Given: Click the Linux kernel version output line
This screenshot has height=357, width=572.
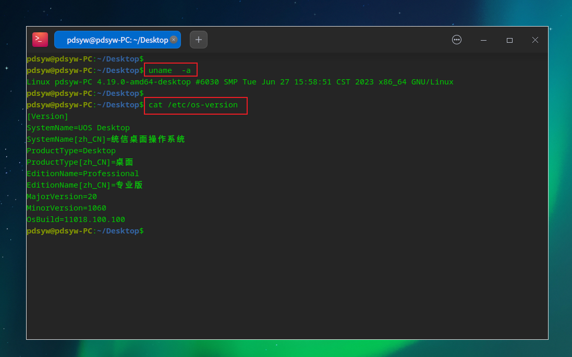Looking at the screenshot, I should click(240, 82).
